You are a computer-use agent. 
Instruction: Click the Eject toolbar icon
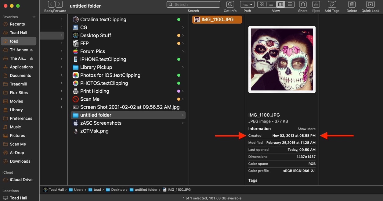(316, 4)
